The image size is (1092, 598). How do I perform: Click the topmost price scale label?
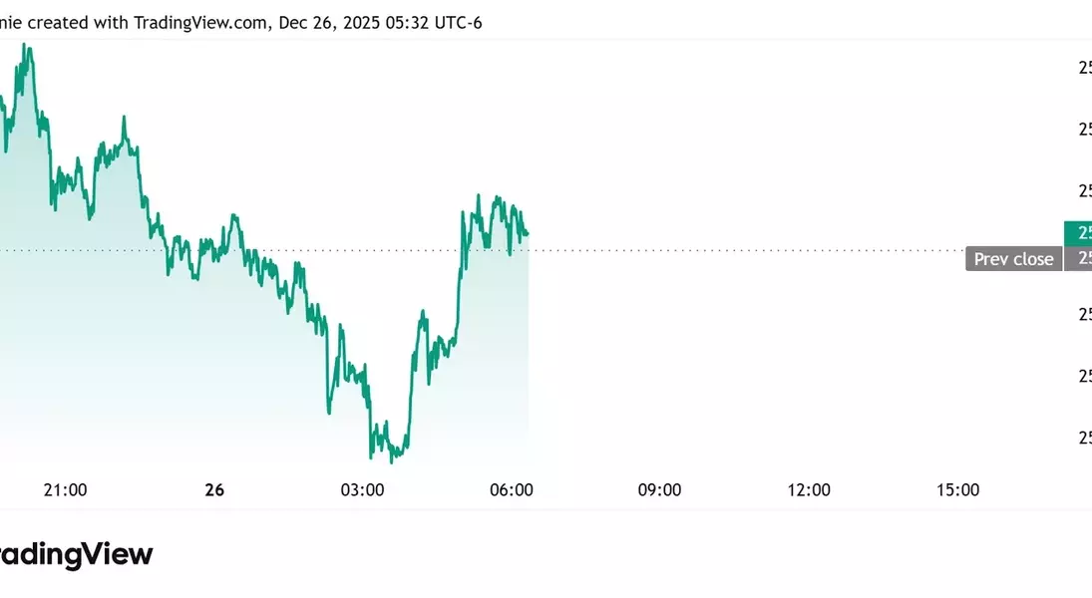click(1084, 68)
